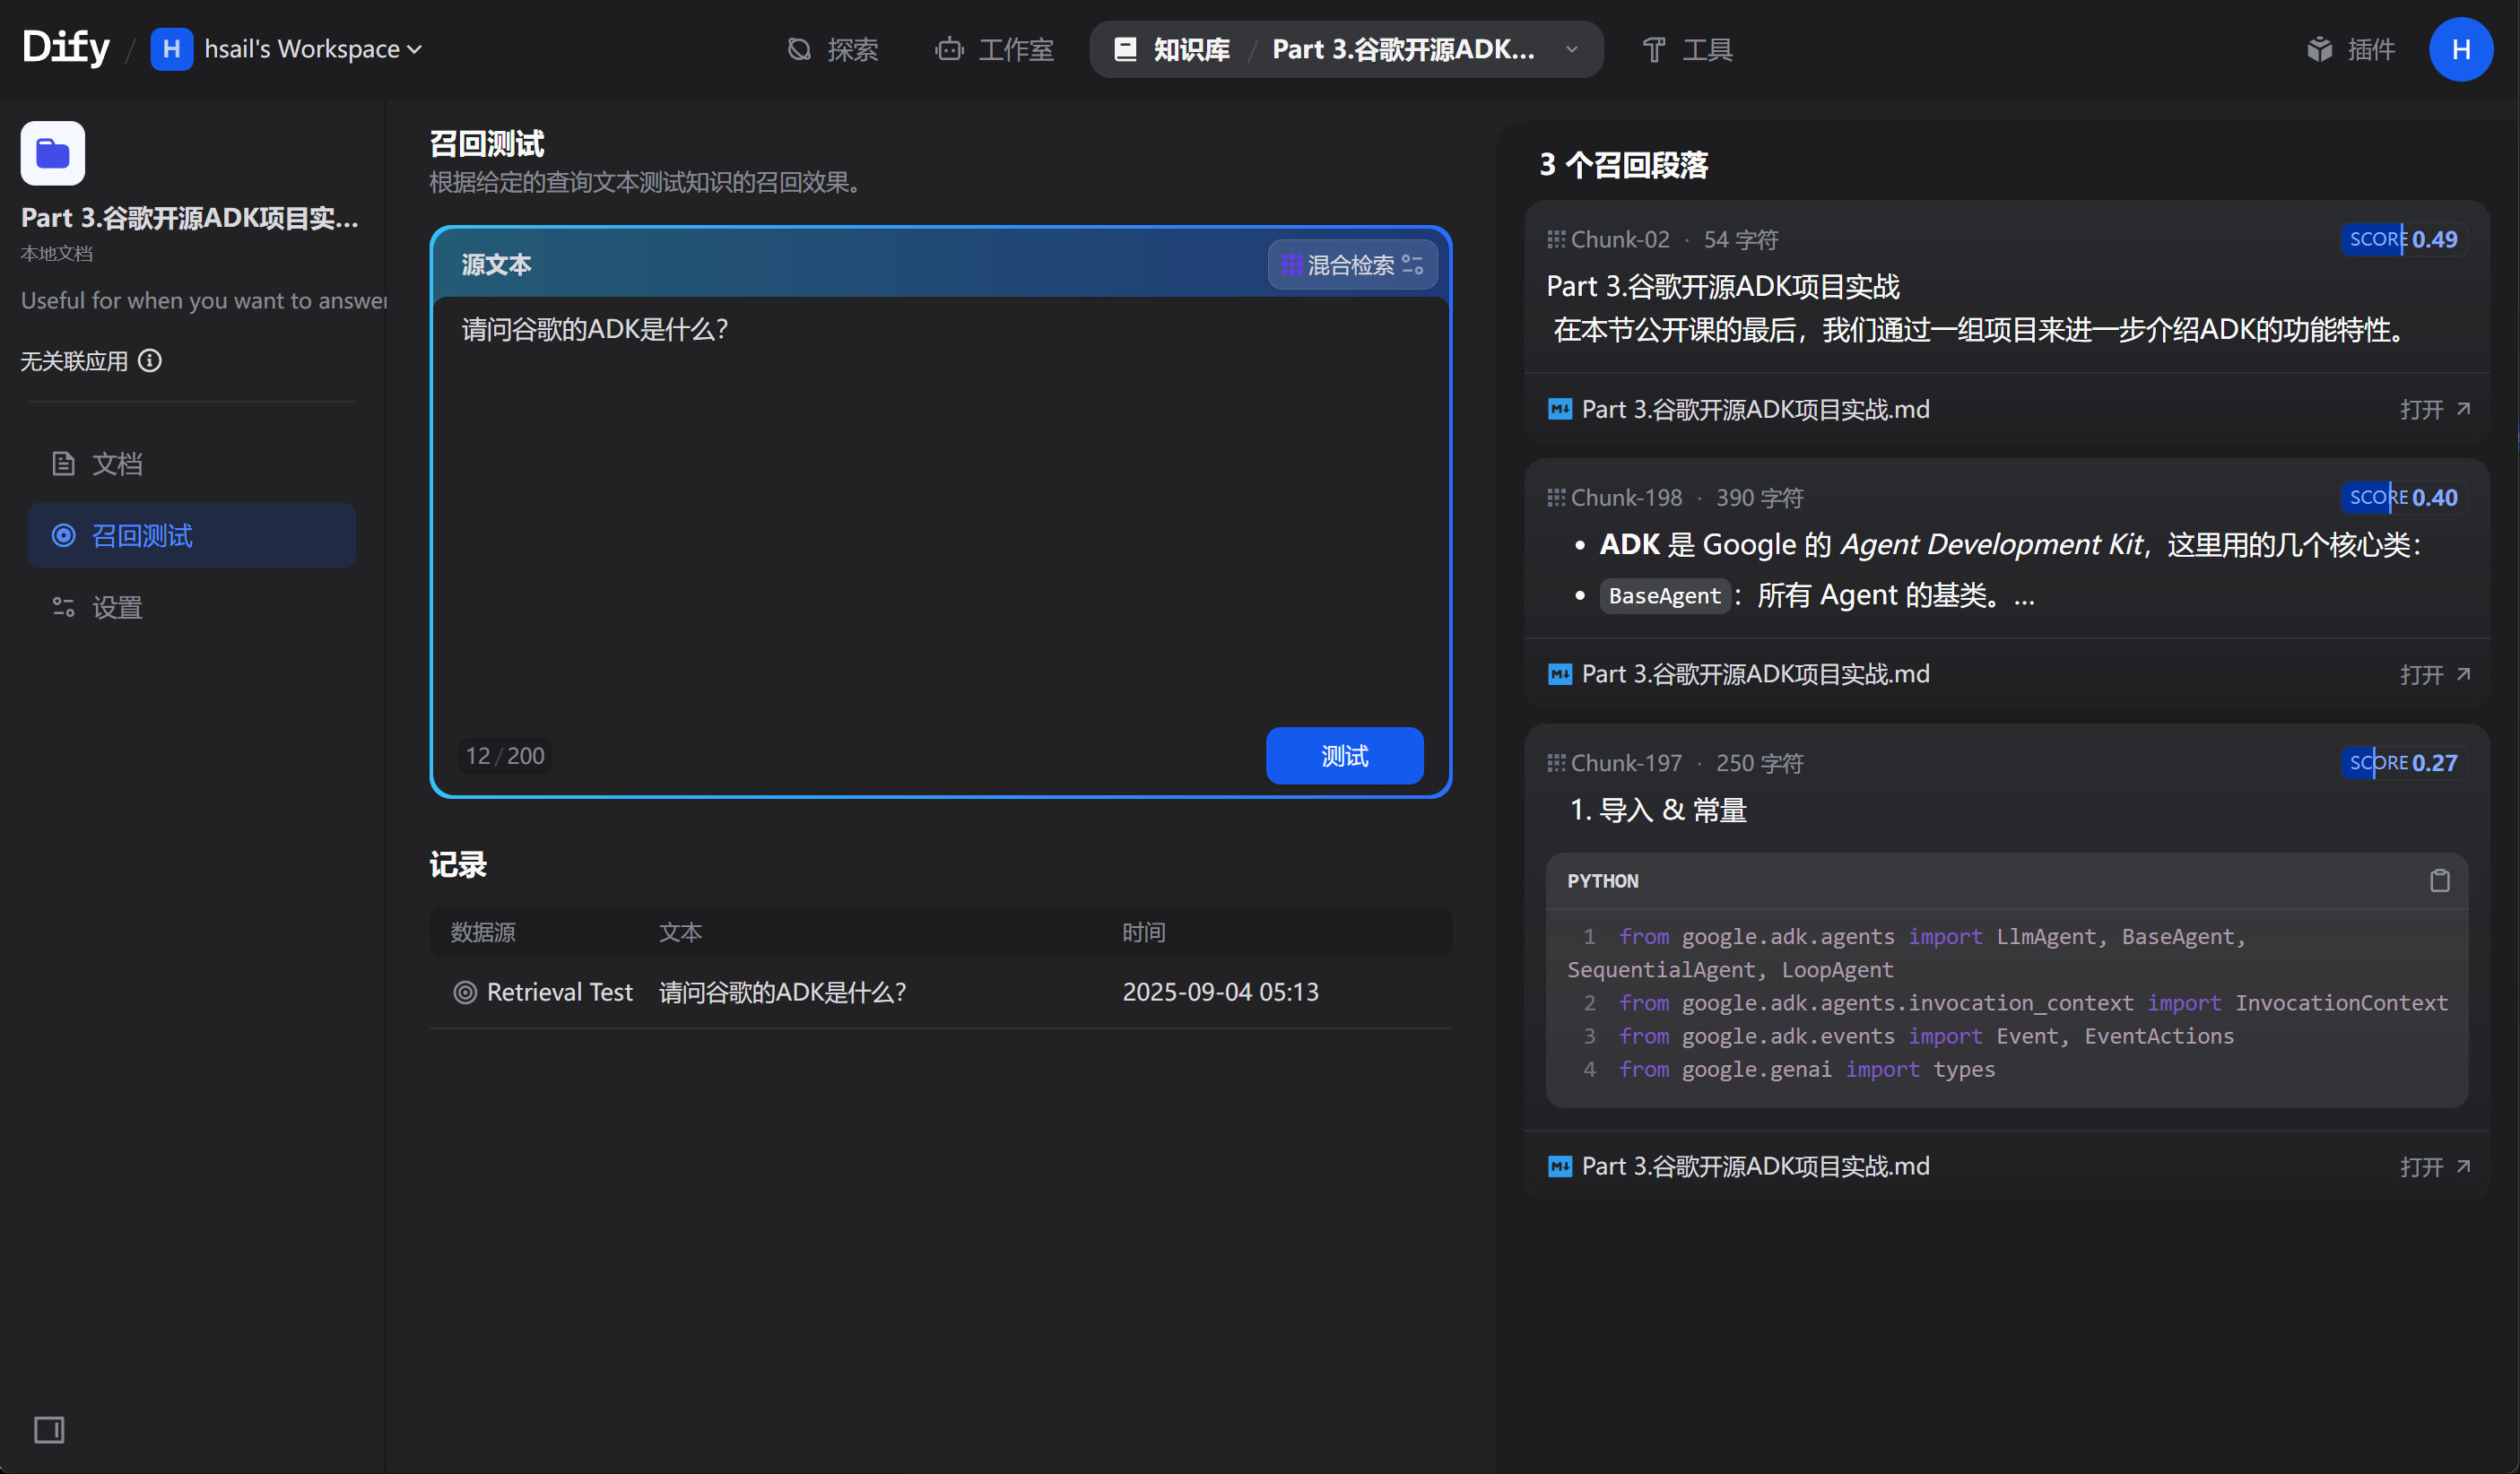Click the 3 个召回段落 heading
This screenshot has width=2520, height=1474.
1623,165
